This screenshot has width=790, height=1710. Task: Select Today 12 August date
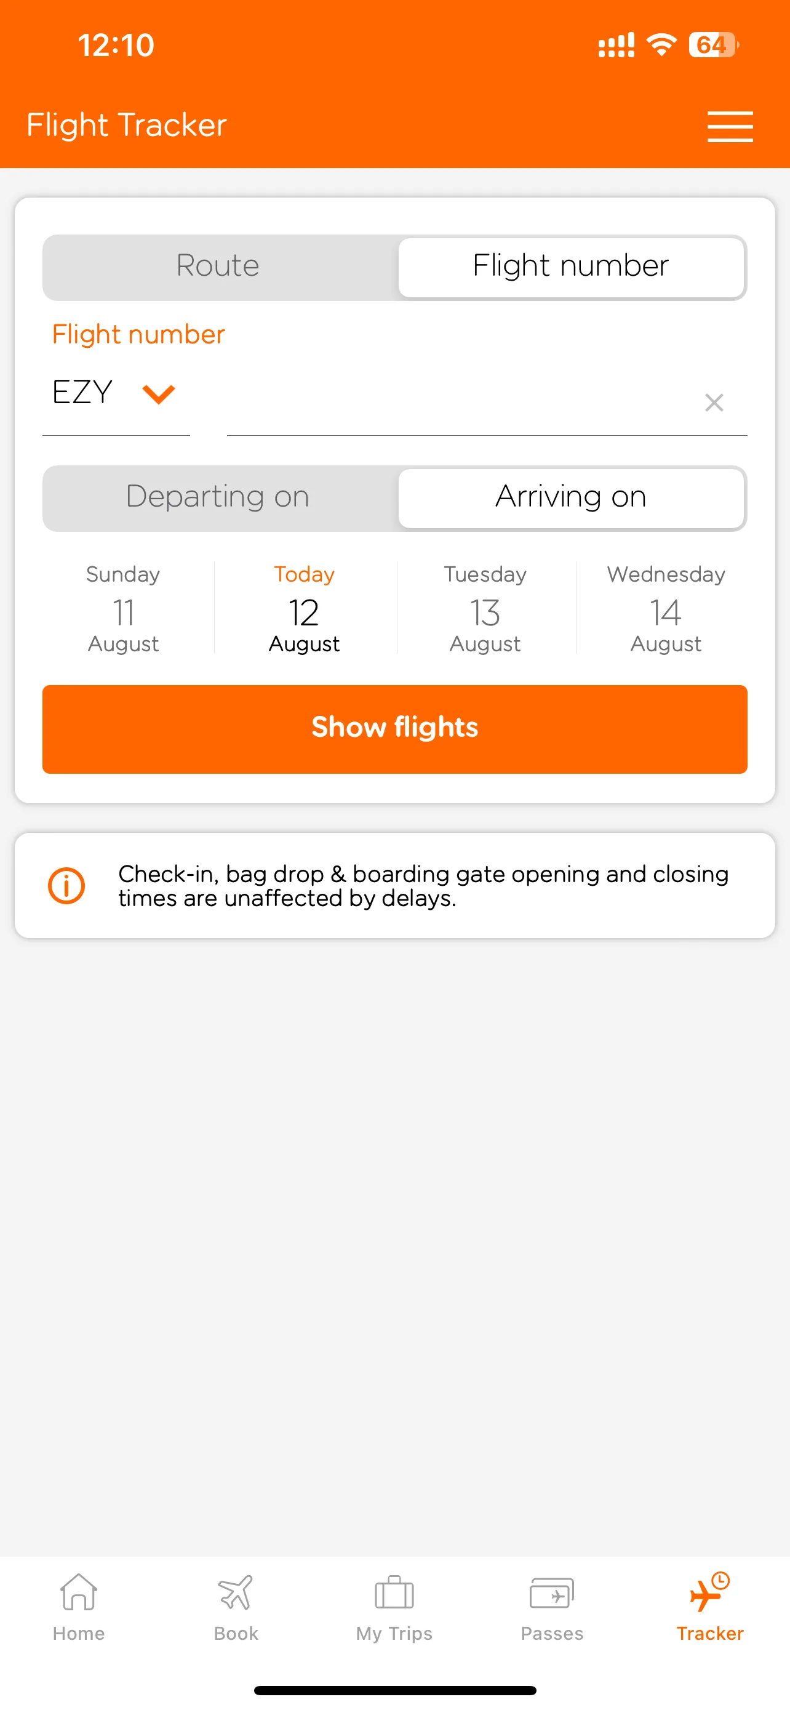[305, 608]
